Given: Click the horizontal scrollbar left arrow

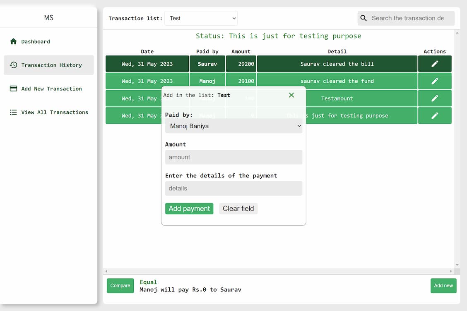Looking at the screenshot, I should [106, 271].
